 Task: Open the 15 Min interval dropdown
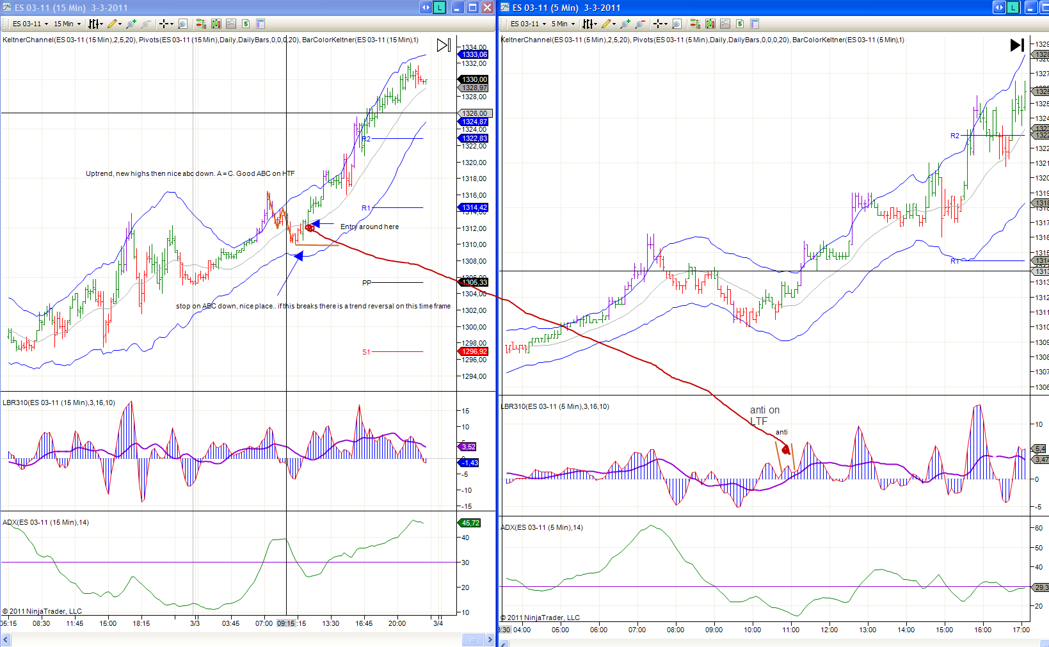click(67, 24)
